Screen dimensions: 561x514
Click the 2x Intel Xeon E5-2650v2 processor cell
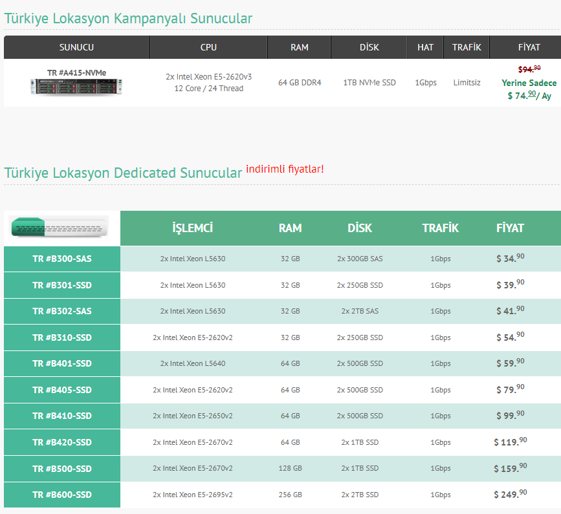192,416
